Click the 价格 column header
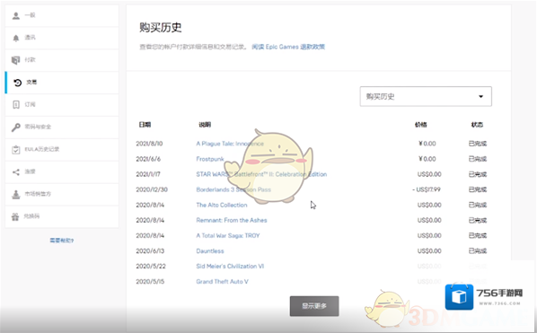537x333 pixels. click(421, 125)
